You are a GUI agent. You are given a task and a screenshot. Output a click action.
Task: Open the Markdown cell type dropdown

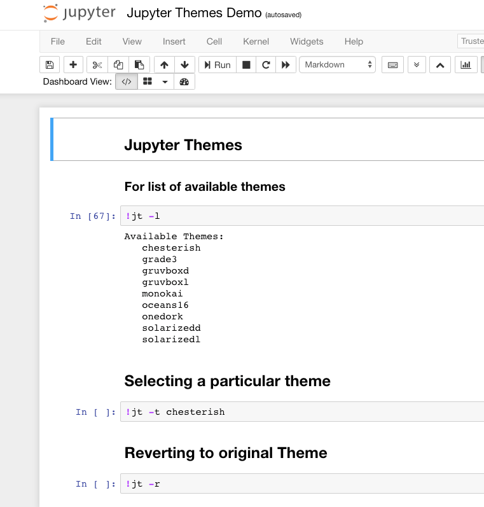[x=338, y=65]
